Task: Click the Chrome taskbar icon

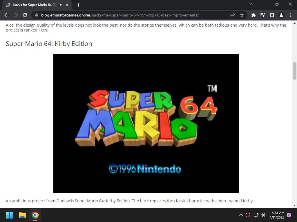Action: (35, 215)
